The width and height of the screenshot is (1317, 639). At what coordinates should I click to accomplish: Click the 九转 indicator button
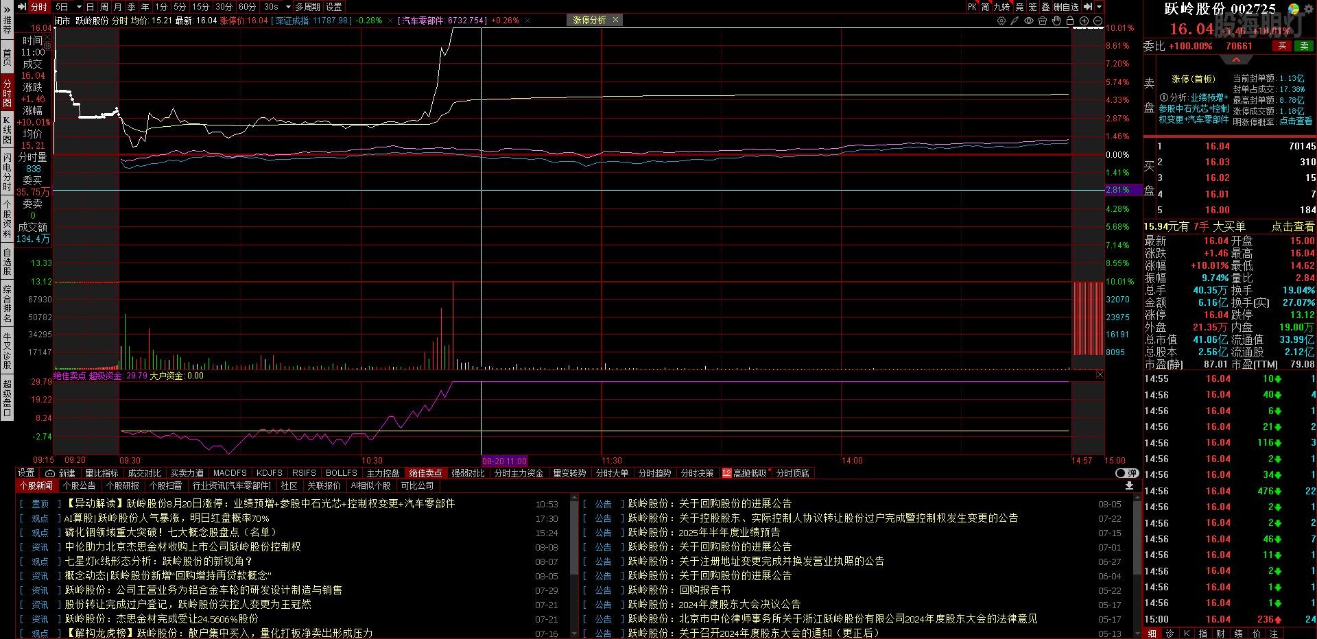pyautogui.click(x=1001, y=7)
